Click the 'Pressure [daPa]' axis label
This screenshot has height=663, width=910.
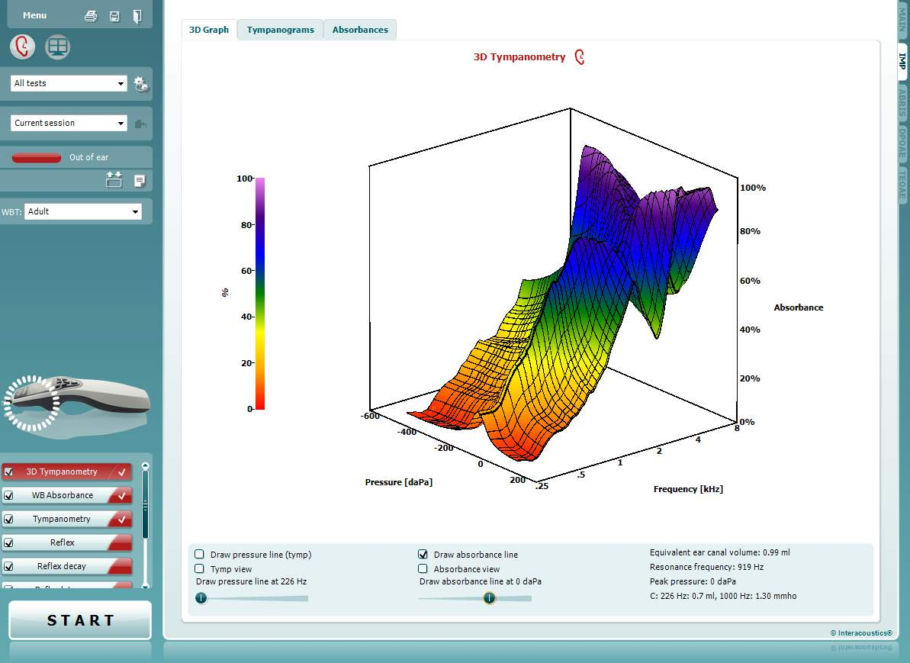click(399, 482)
